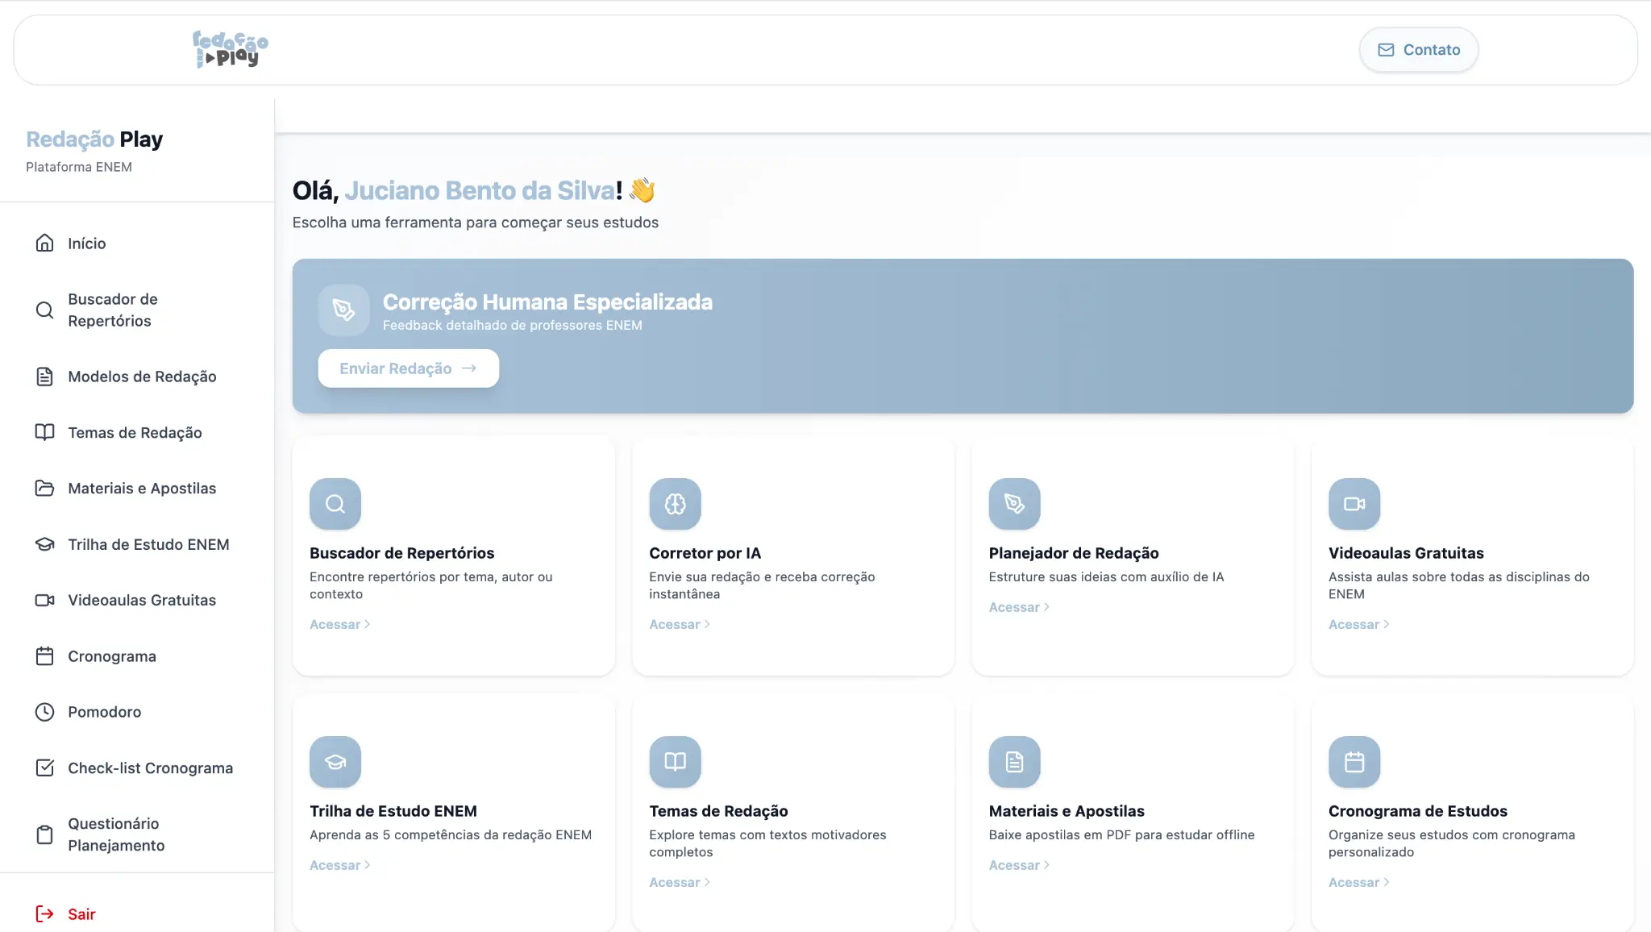This screenshot has width=1651, height=932.
Task: Click the pen nib icon on Planejador de Redação card
Action: pos(1014,504)
